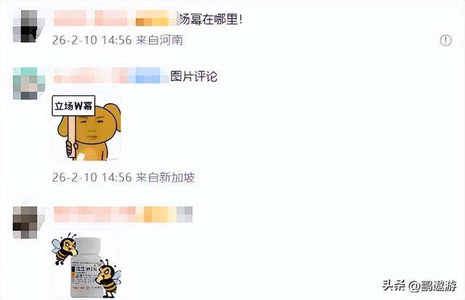This screenshot has width=465, height=300.
Task: View the dog holding sign sticker image
Action: tap(86, 127)
